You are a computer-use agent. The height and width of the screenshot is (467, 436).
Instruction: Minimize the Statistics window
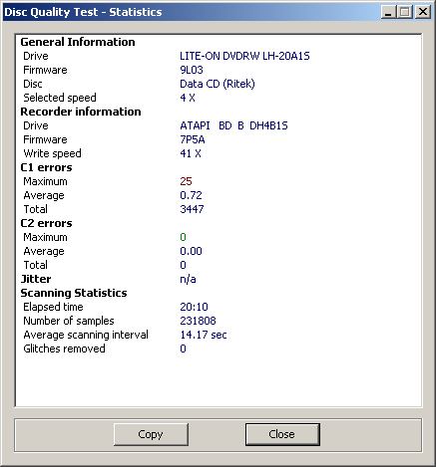[388, 12]
